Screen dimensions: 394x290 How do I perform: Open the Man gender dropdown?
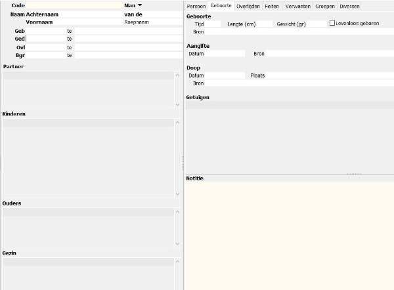139,5
